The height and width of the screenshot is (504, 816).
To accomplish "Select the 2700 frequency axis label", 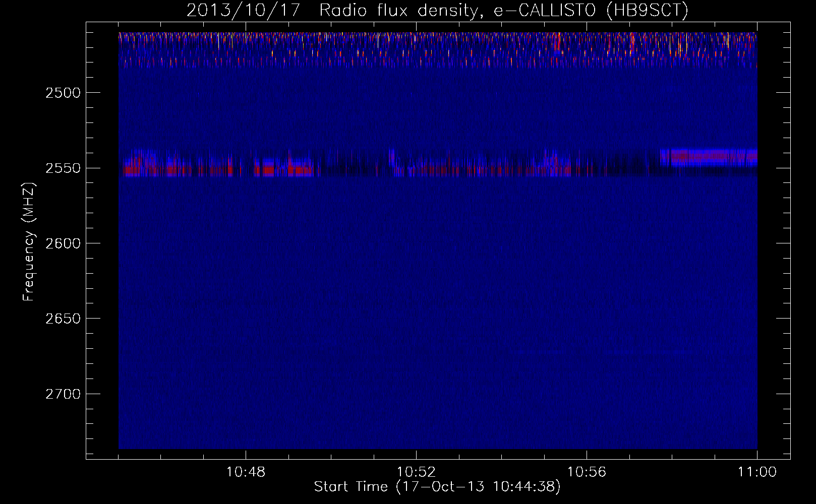I will tap(63, 394).
